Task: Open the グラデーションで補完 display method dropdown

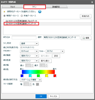Action: (31, 80)
